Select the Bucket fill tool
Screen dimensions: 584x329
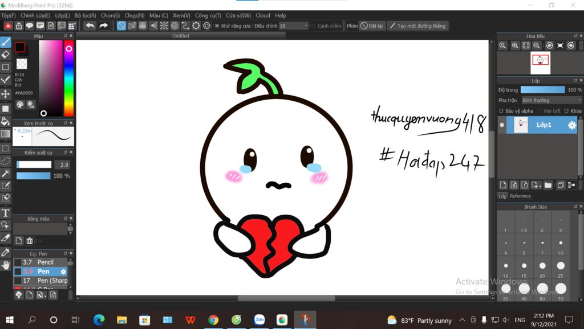(6, 121)
